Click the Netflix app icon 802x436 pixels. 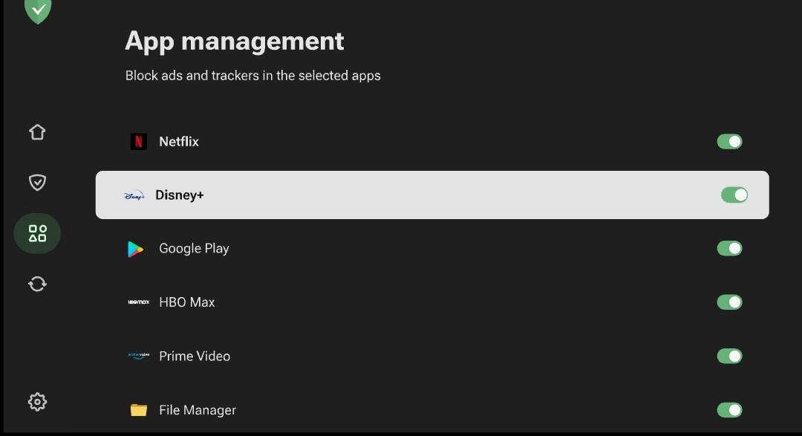139,142
